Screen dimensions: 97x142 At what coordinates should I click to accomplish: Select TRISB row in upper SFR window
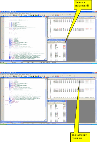[57, 59]
